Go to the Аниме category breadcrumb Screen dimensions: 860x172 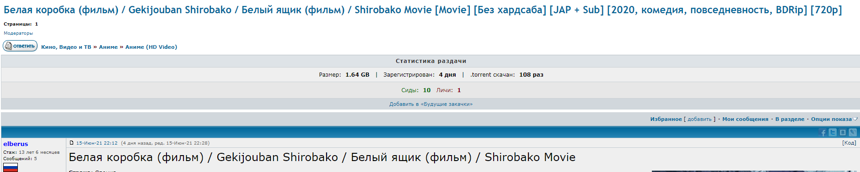(108, 47)
